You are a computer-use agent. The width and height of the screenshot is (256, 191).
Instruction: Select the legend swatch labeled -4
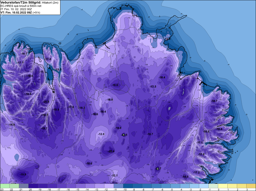[185, 186]
